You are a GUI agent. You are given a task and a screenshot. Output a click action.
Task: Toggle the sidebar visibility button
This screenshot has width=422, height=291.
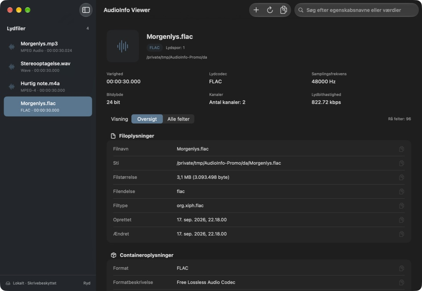86,10
